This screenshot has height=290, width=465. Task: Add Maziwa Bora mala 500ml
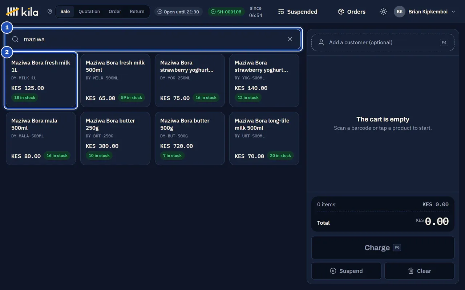tap(41, 138)
